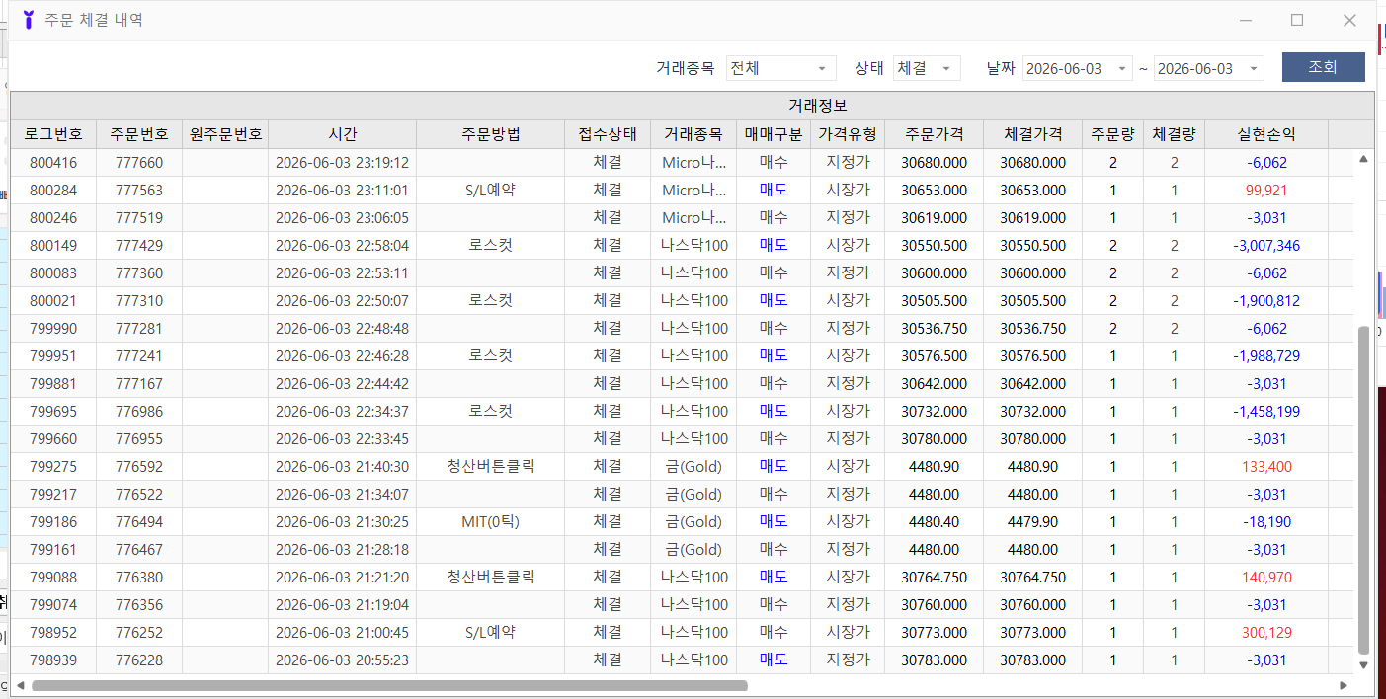
Task: Open the 상태 dropdown showing 체결
Action: [927, 68]
